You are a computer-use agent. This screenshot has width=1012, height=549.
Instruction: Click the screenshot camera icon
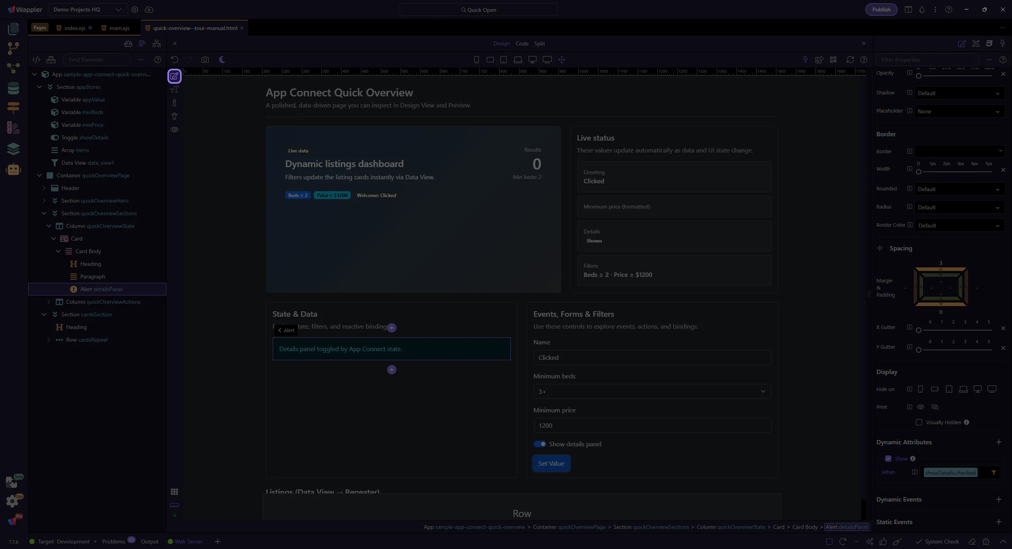[x=205, y=60]
